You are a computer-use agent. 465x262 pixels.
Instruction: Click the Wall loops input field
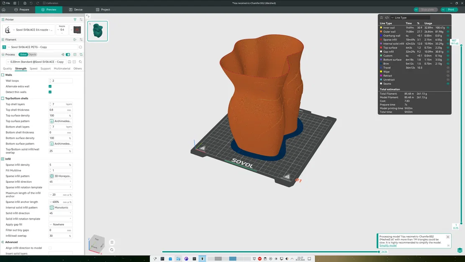61,81
